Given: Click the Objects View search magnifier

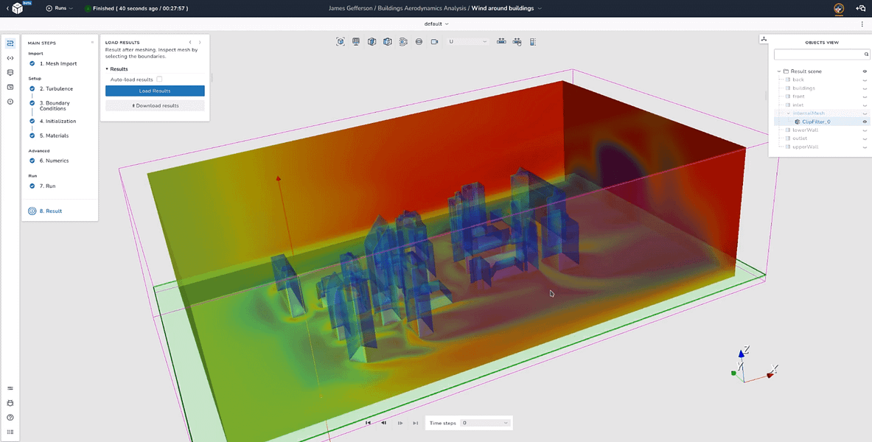Looking at the screenshot, I should coord(866,55).
